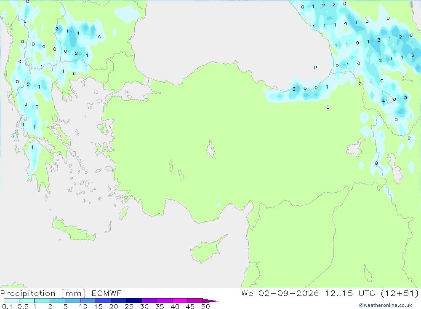Pick the bright magenta 40–45 mm legend swatch
This screenshot has width=421, height=309.
point(180,301)
